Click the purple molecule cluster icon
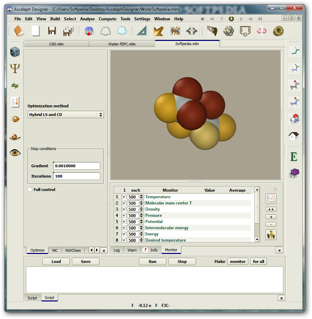This screenshot has width=312, height=319. point(294,173)
